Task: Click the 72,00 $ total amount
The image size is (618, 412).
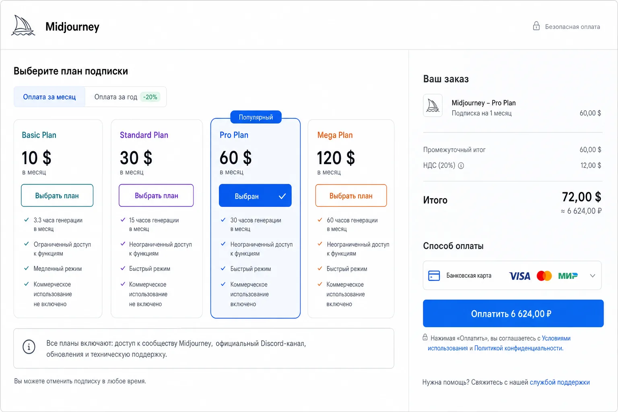Action: (581, 197)
